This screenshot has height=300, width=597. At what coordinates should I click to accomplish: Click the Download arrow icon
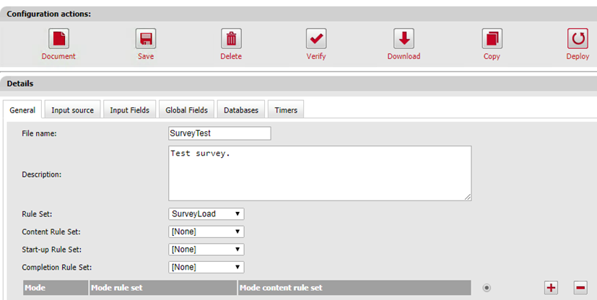coord(404,38)
